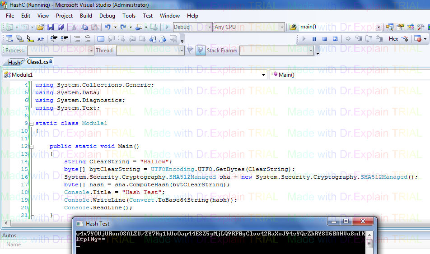
Task: Open the Thread dropdown
Action: 181,51
